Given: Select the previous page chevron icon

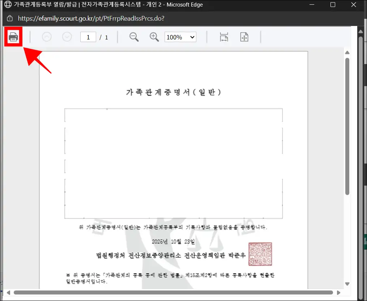Looking at the screenshot, I should 47,37.
